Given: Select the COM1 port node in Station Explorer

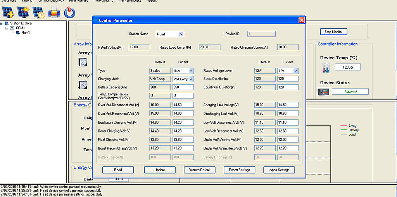Looking at the screenshot, I should (x=20, y=28).
